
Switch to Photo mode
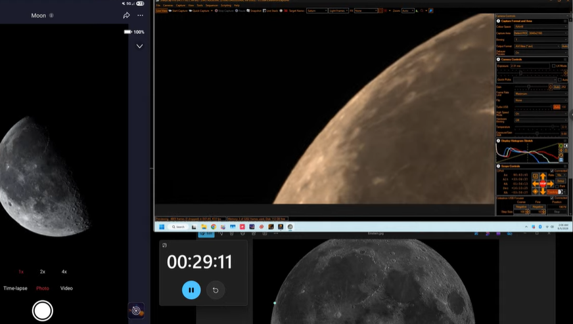(x=43, y=288)
